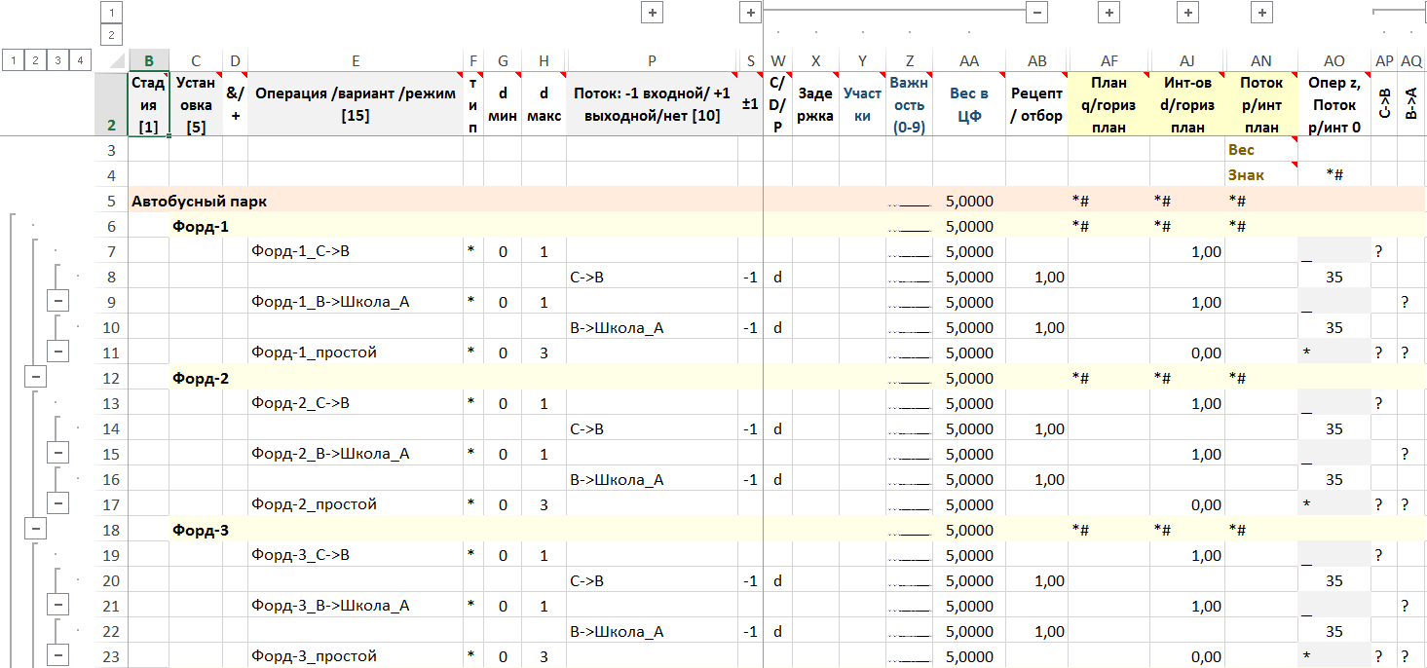Select column AA header

(968, 60)
